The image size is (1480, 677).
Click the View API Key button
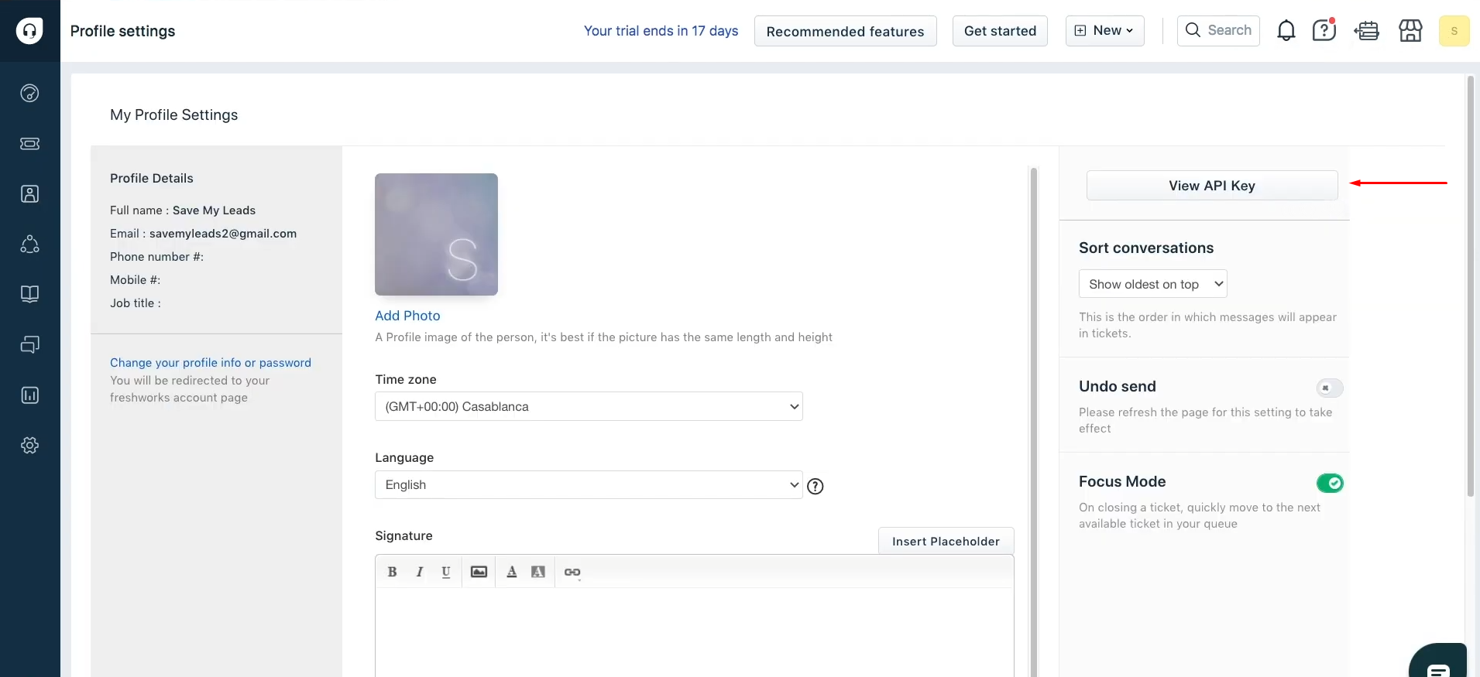(1212, 186)
